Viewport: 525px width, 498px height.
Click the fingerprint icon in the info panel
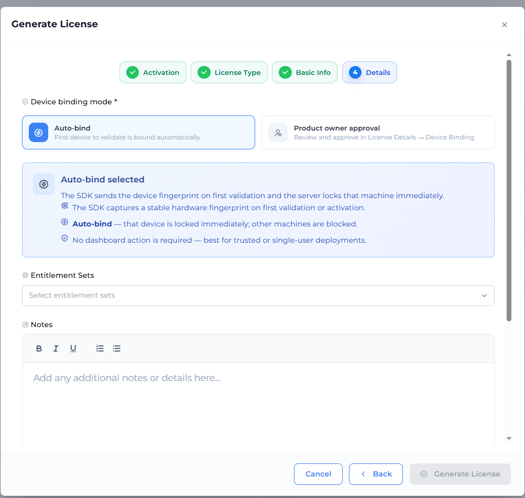pos(64,205)
